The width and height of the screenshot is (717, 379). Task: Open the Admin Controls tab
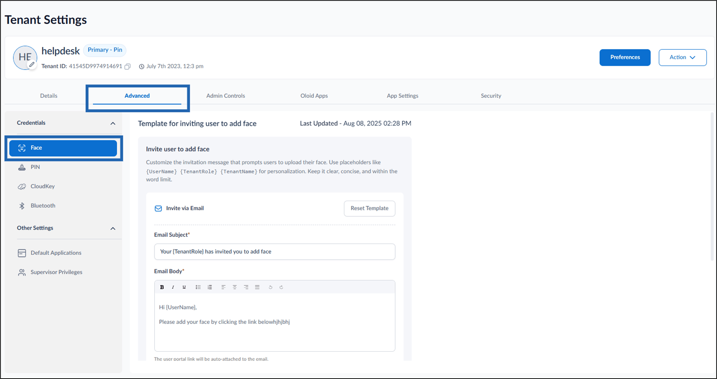225,96
